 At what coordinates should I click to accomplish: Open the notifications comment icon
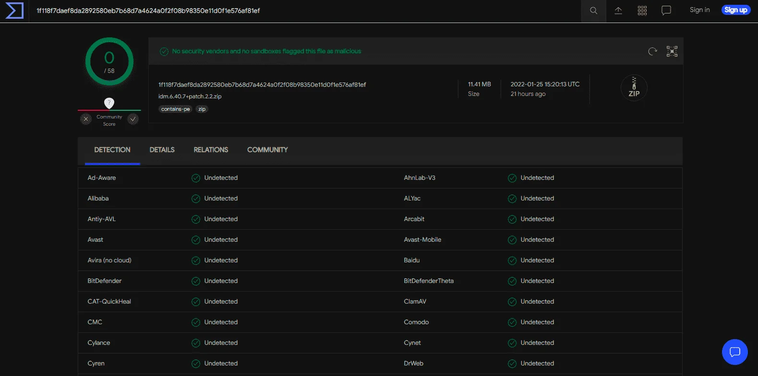pos(666,11)
